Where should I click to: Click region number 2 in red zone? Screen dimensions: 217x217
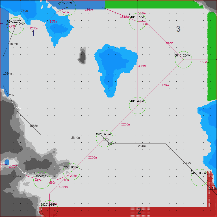coord(139,211)
